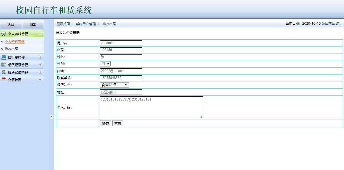Focus the 用户名 field containing zdadmin
Image resolution: width=344 pixels, height=170 pixels.
[121, 43]
